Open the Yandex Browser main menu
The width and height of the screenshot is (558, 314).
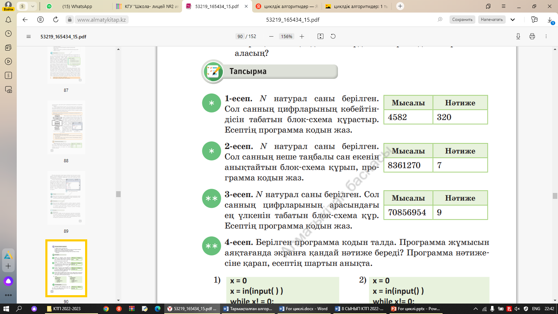pos(504,6)
